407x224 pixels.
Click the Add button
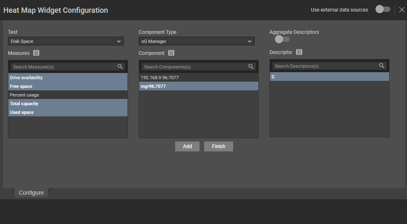[188, 146]
